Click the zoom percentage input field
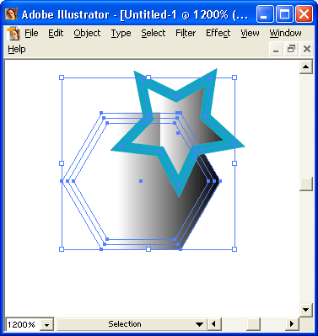The width and height of the screenshot is (318, 336). (x=23, y=325)
